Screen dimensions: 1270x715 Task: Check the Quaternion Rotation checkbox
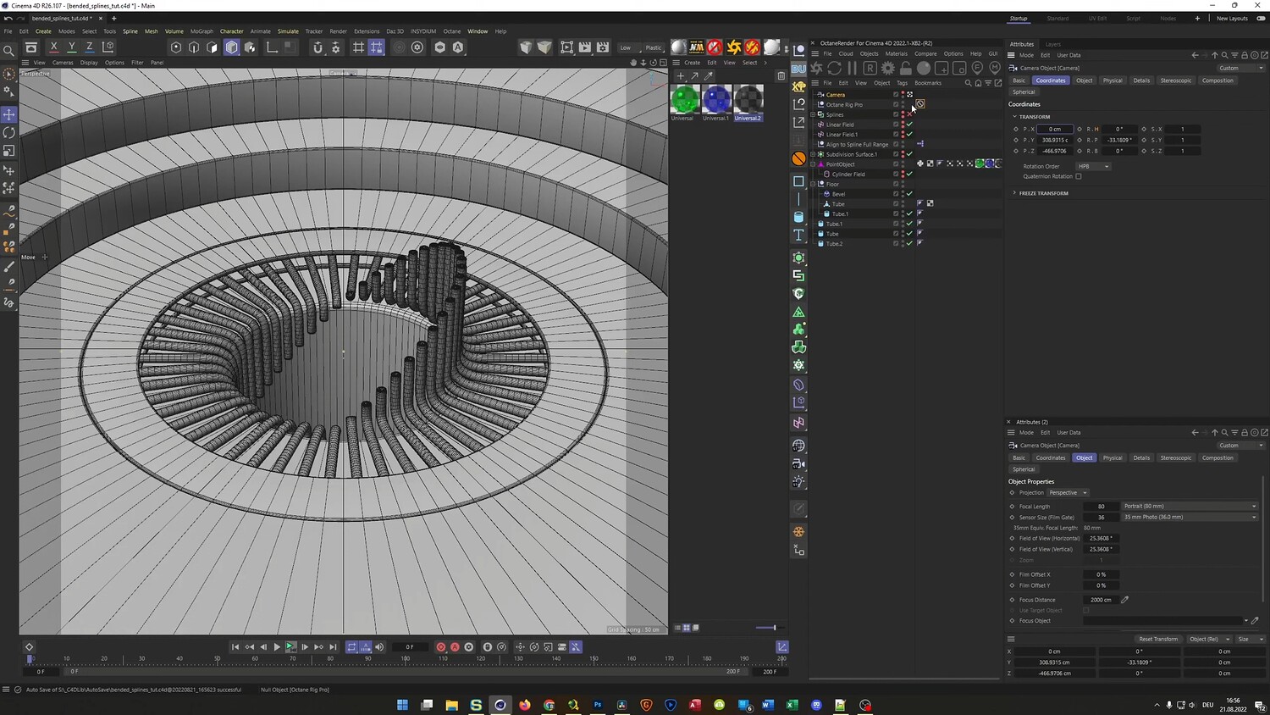pyautogui.click(x=1079, y=176)
